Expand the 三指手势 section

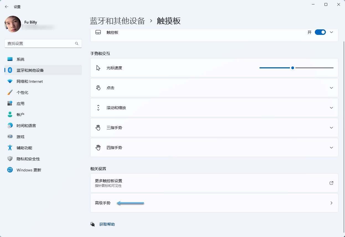[331, 128]
